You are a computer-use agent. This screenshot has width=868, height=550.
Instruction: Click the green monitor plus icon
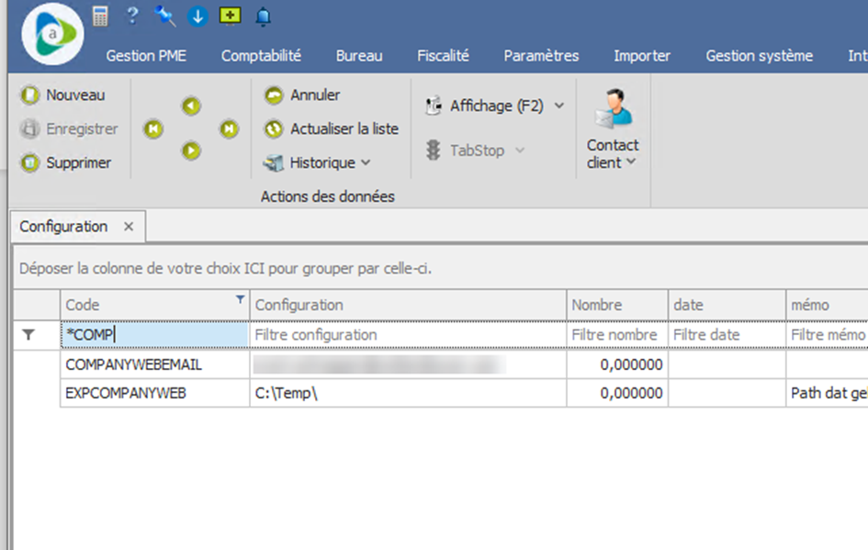click(230, 16)
